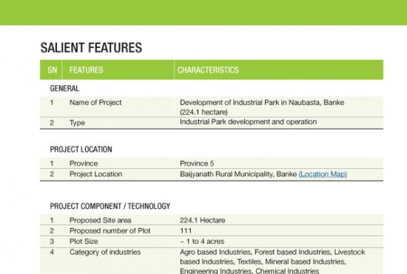Click the PROJECT LOCATION section title

tap(81, 150)
